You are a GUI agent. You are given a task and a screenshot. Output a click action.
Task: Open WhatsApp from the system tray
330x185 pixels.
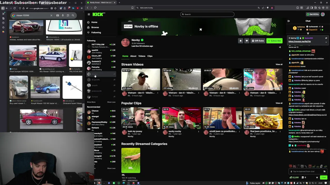(x=267, y=183)
